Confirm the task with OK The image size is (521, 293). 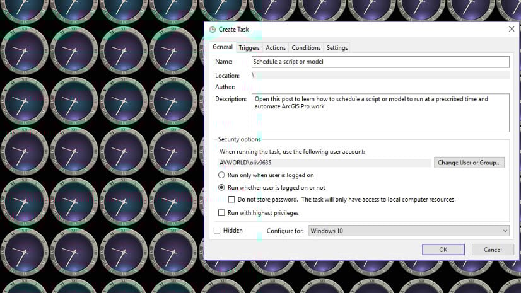coord(443,250)
